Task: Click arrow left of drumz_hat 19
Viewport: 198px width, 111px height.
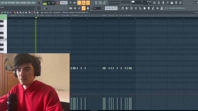Action: 104,8
